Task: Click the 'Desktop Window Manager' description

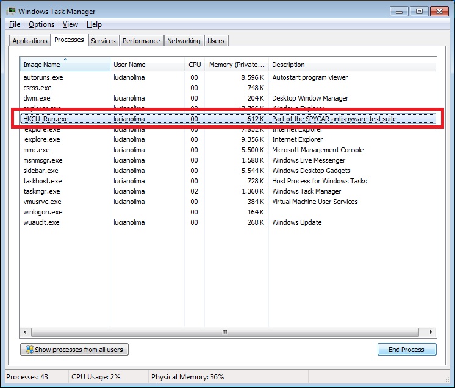Action: tap(310, 98)
